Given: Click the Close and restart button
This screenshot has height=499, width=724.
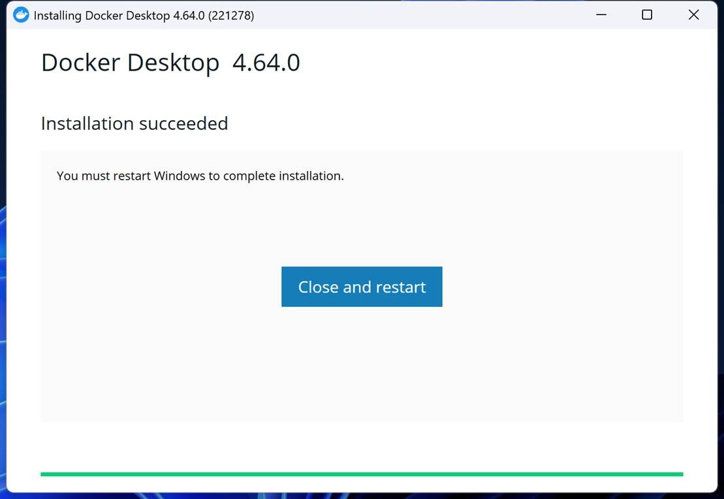Looking at the screenshot, I should pos(362,287).
